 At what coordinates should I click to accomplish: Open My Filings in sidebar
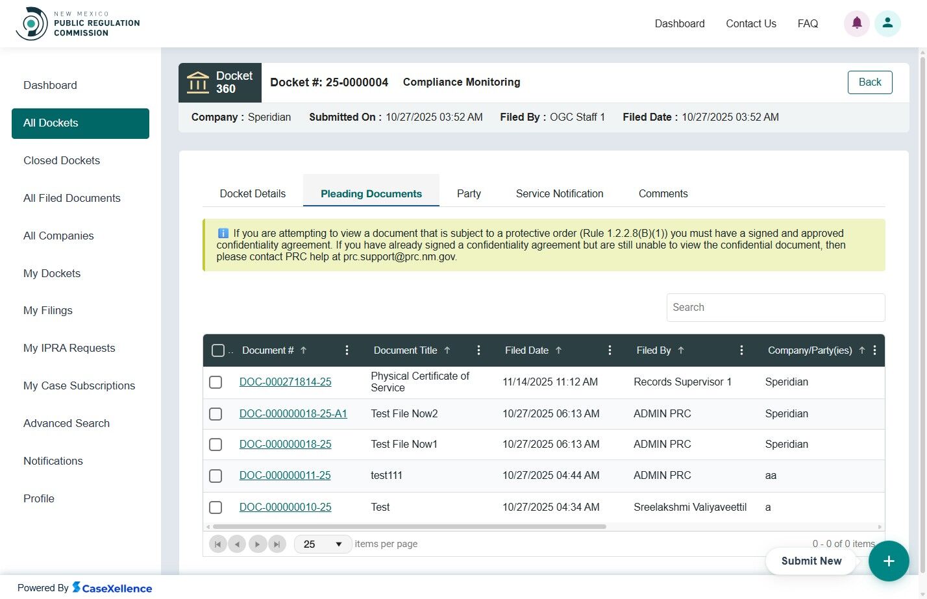click(x=80, y=310)
